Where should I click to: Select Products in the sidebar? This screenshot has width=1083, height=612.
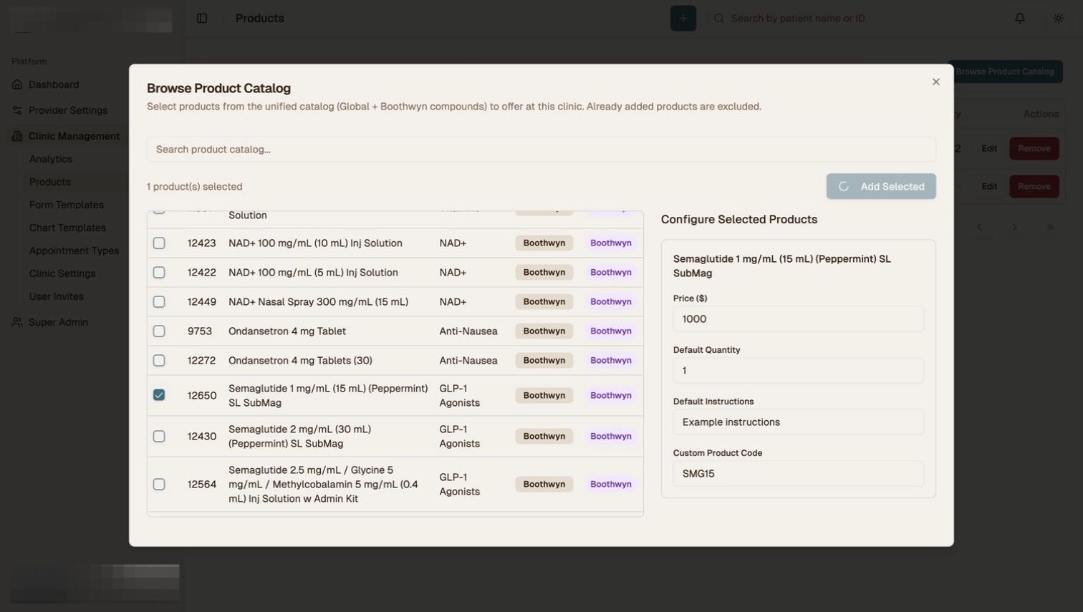(50, 182)
